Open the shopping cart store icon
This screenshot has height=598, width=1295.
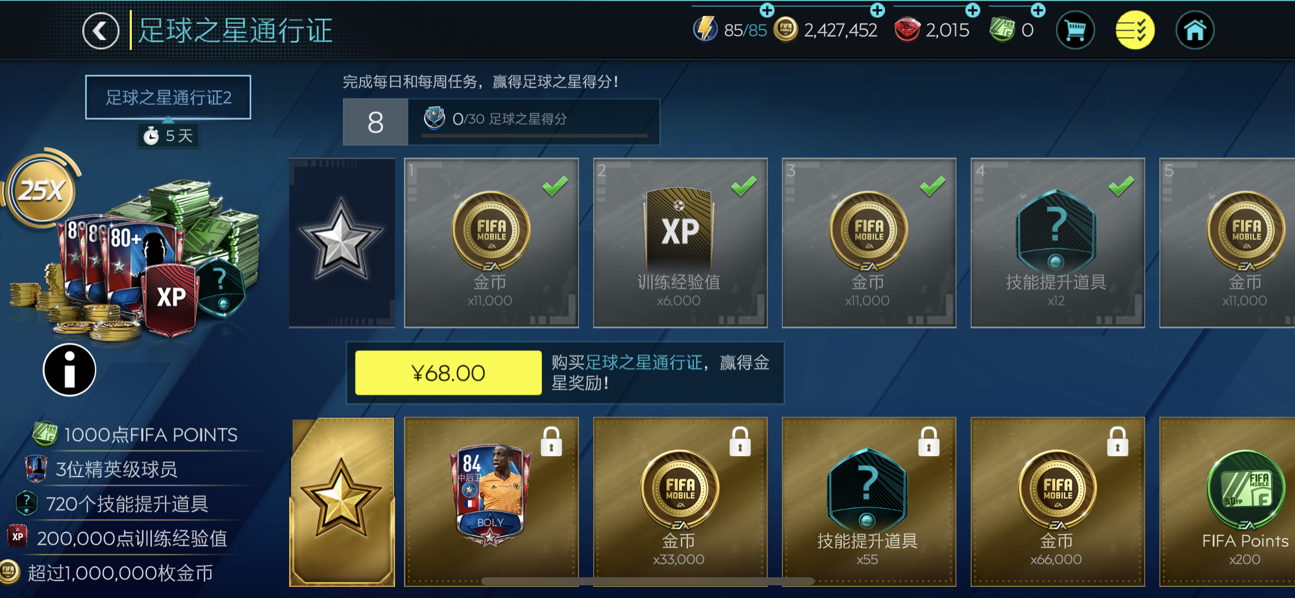pos(1075,30)
